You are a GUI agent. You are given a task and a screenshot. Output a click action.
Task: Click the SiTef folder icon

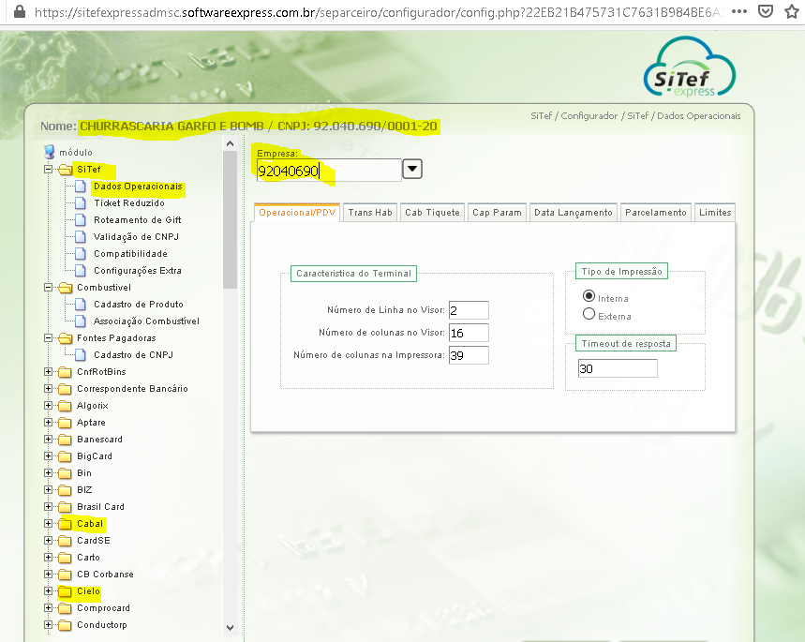(x=66, y=170)
